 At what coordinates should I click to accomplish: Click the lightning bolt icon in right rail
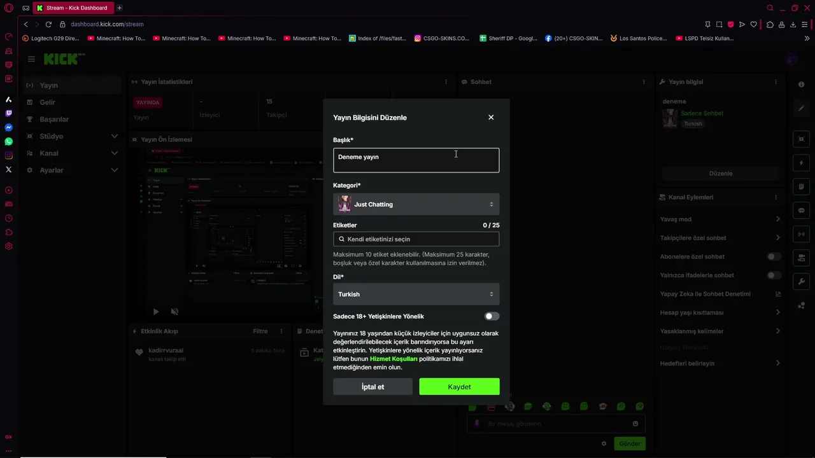[802, 163]
